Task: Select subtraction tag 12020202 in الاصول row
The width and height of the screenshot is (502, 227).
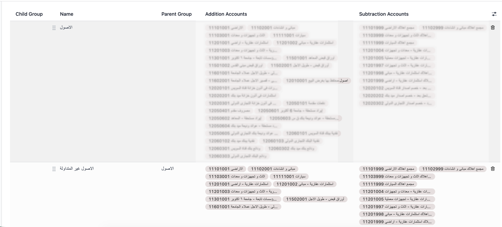Action: 397,96
